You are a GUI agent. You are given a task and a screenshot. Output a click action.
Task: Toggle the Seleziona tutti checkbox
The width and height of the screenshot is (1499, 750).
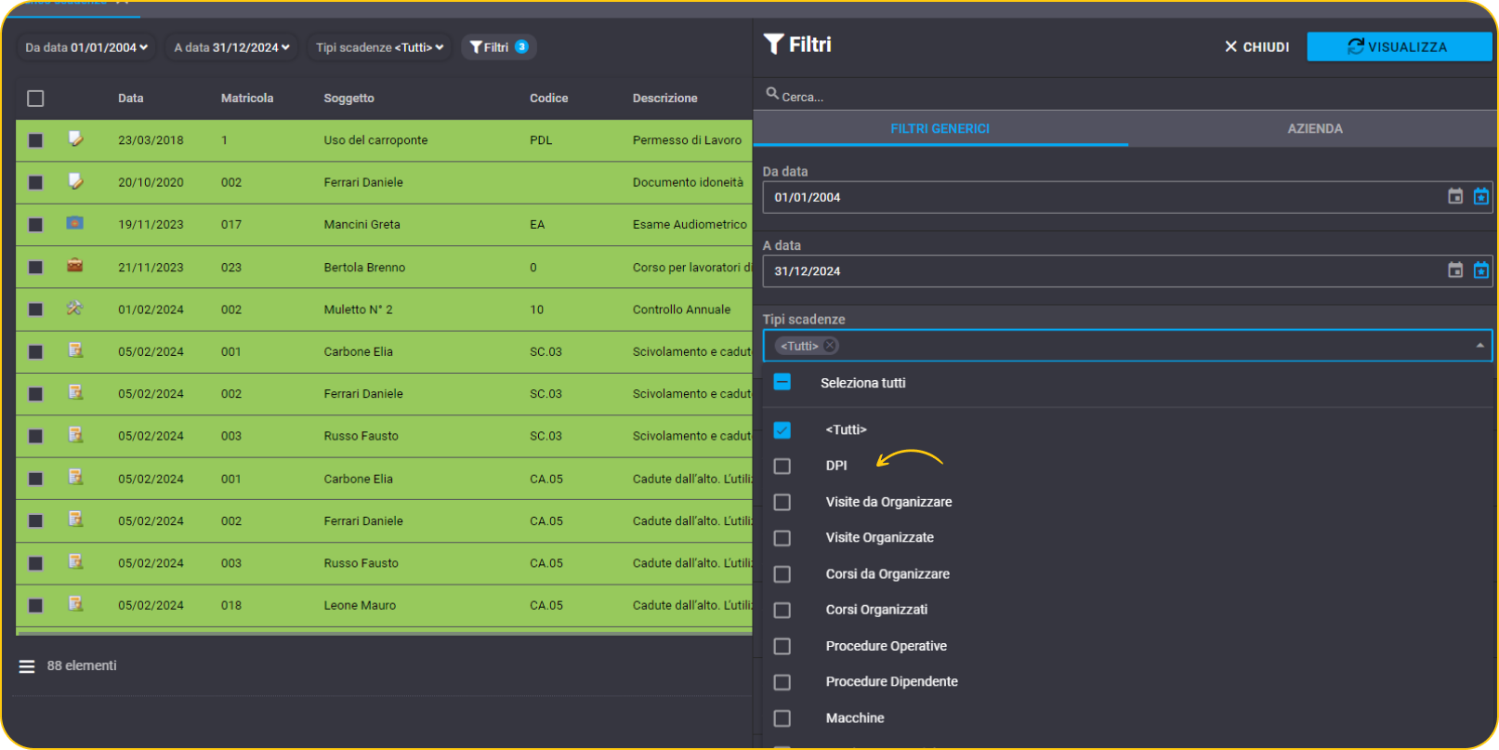(782, 382)
